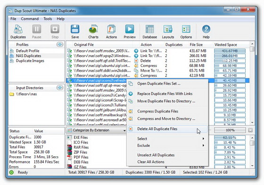Open the File menu

pyautogui.click(x=13, y=19)
